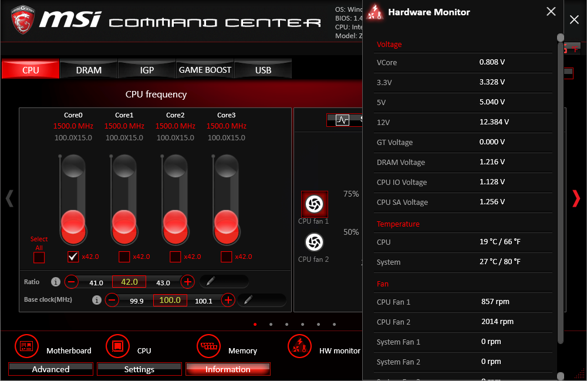The width and height of the screenshot is (587, 381).
Task: Click the DRAM Voltage row label
Action: click(x=400, y=162)
